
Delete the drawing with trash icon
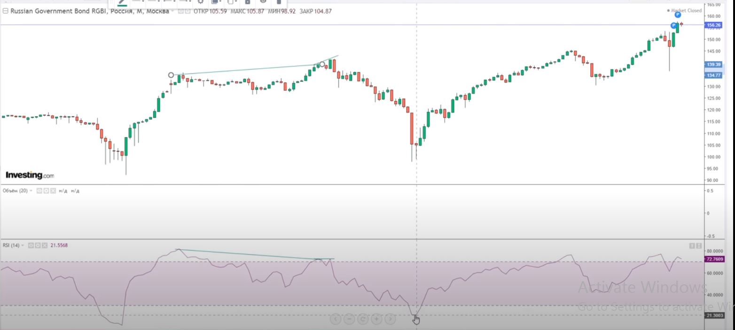coord(279,2)
